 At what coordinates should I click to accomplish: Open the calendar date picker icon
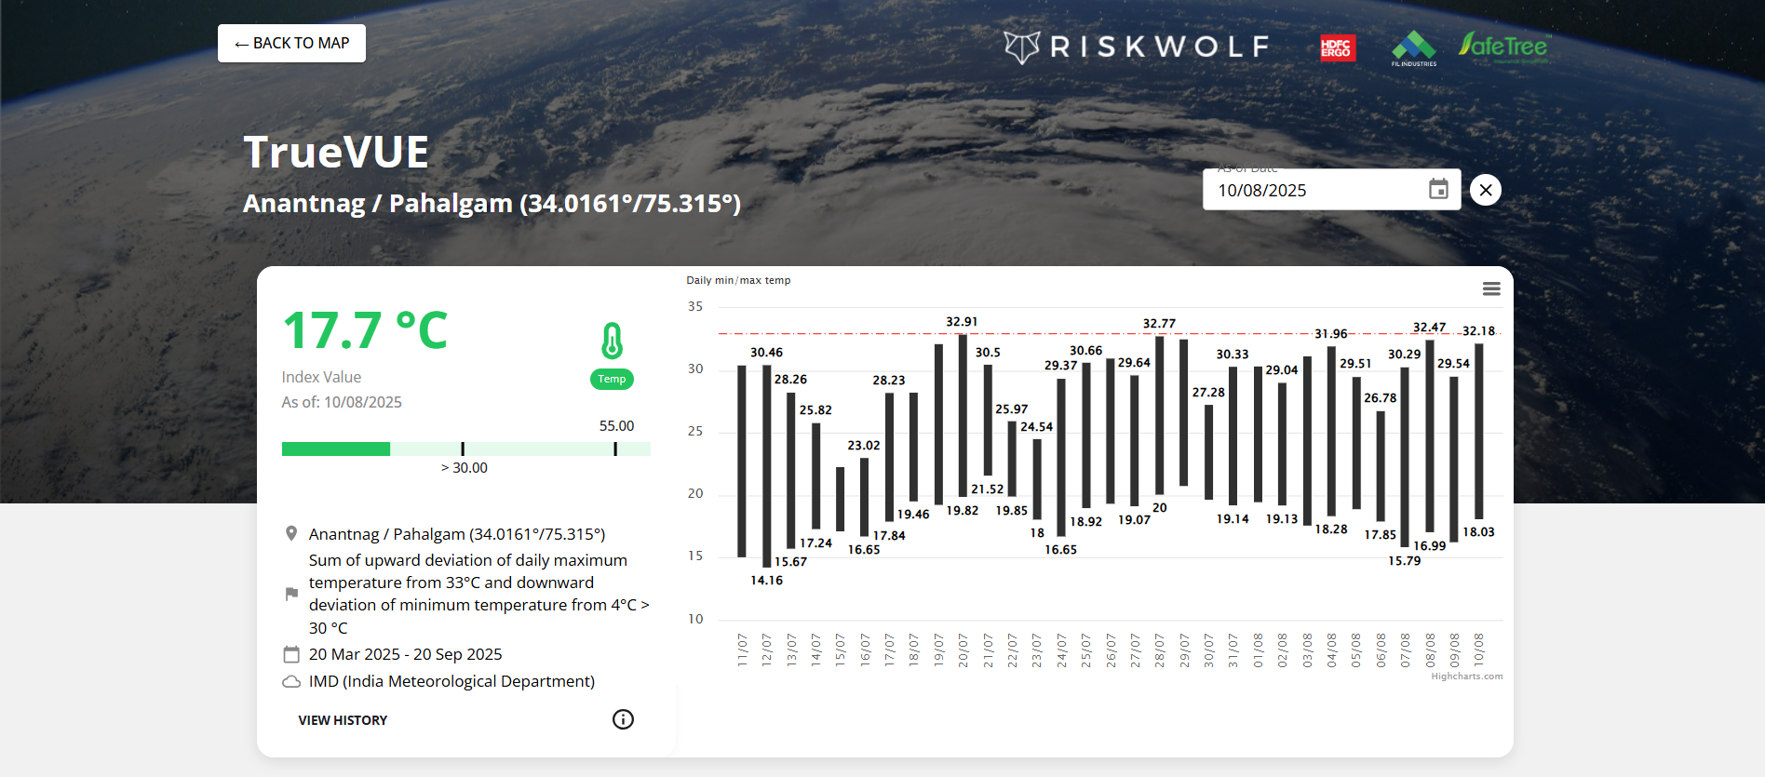coord(1438,190)
